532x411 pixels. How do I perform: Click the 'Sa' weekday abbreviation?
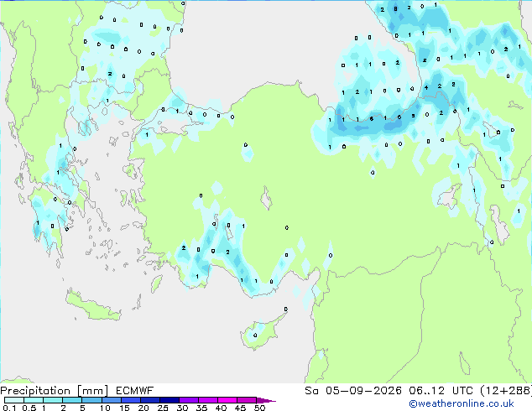[311, 391]
